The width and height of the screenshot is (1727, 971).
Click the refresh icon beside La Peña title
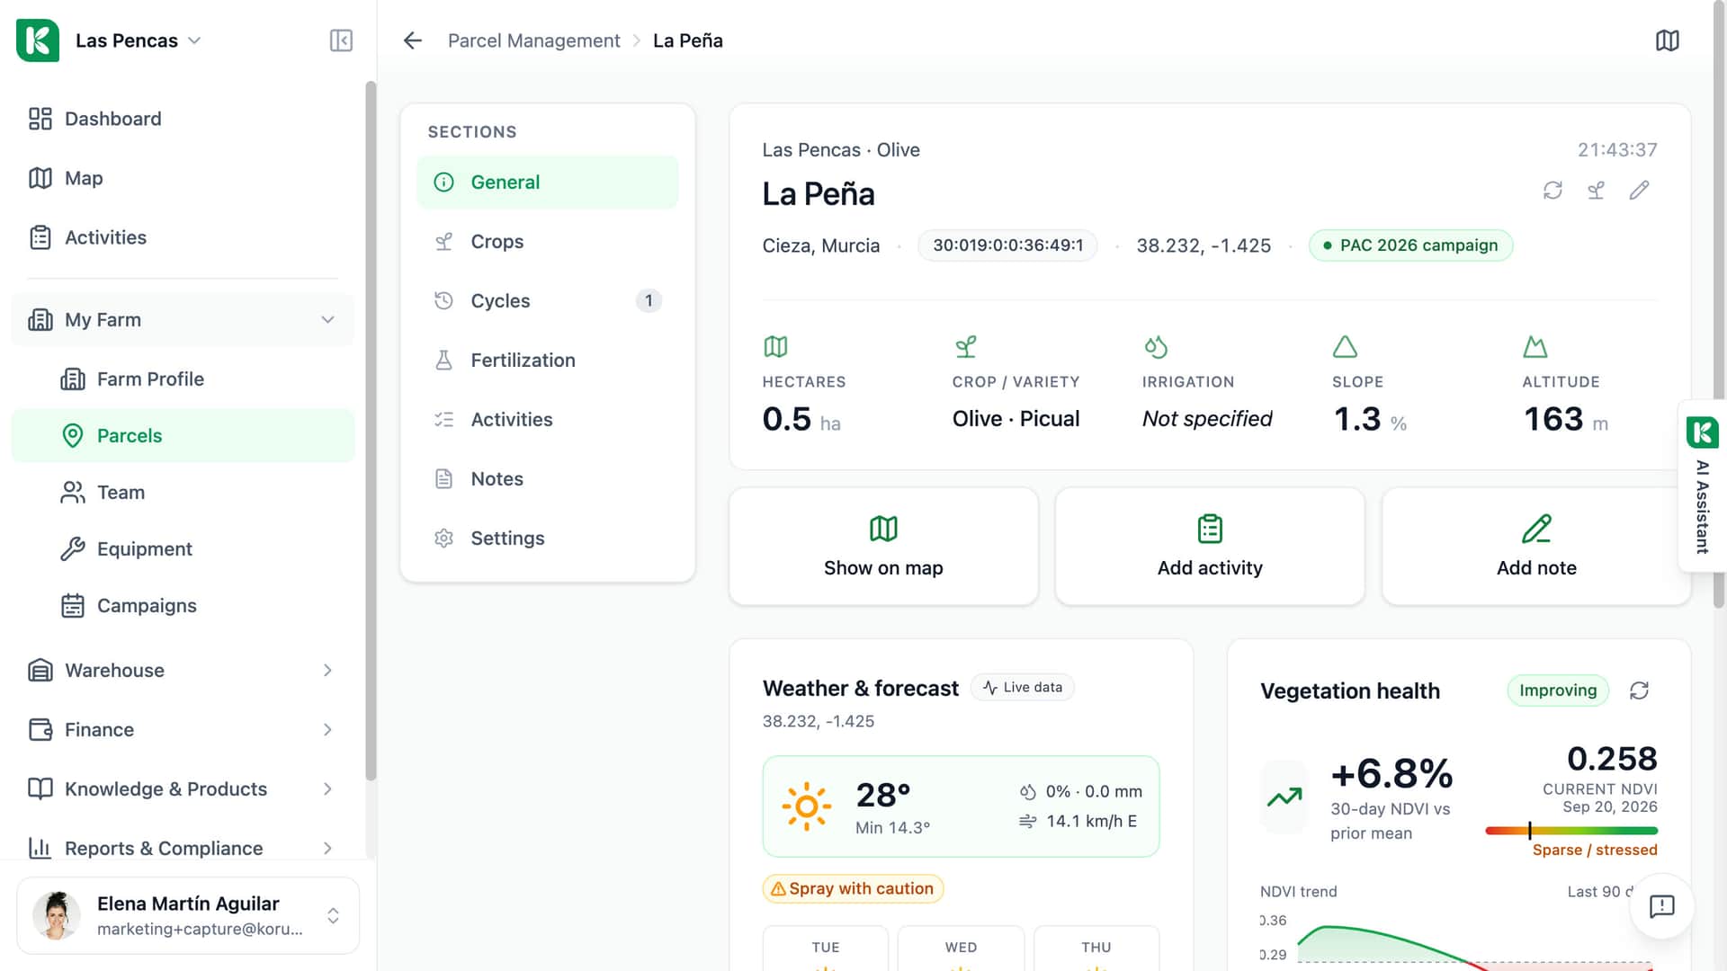pyautogui.click(x=1553, y=190)
